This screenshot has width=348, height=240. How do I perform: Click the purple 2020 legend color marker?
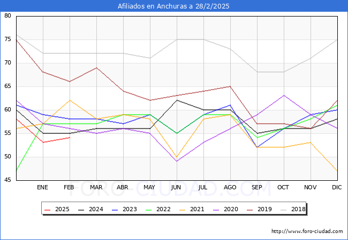[x=216, y=210]
